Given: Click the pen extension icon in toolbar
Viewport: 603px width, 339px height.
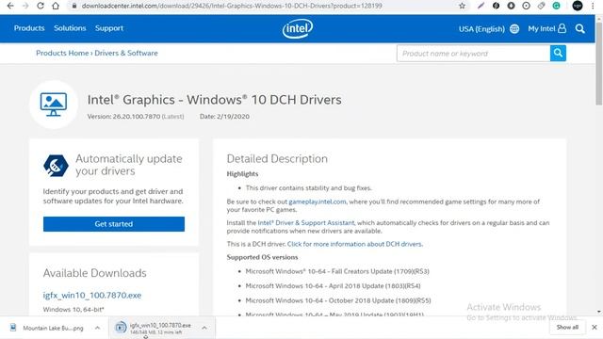Looking at the screenshot, I should 481,6.
